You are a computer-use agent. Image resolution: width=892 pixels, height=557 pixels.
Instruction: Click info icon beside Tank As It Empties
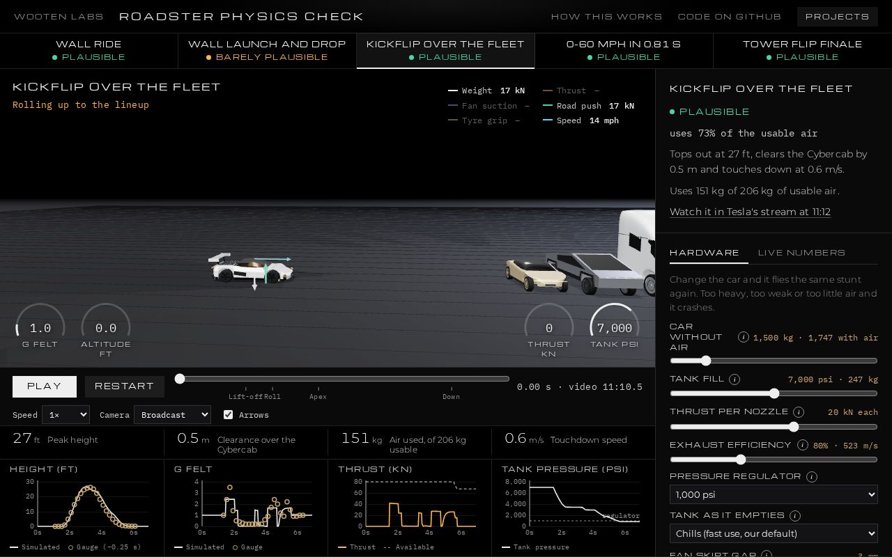pos(795,516)
